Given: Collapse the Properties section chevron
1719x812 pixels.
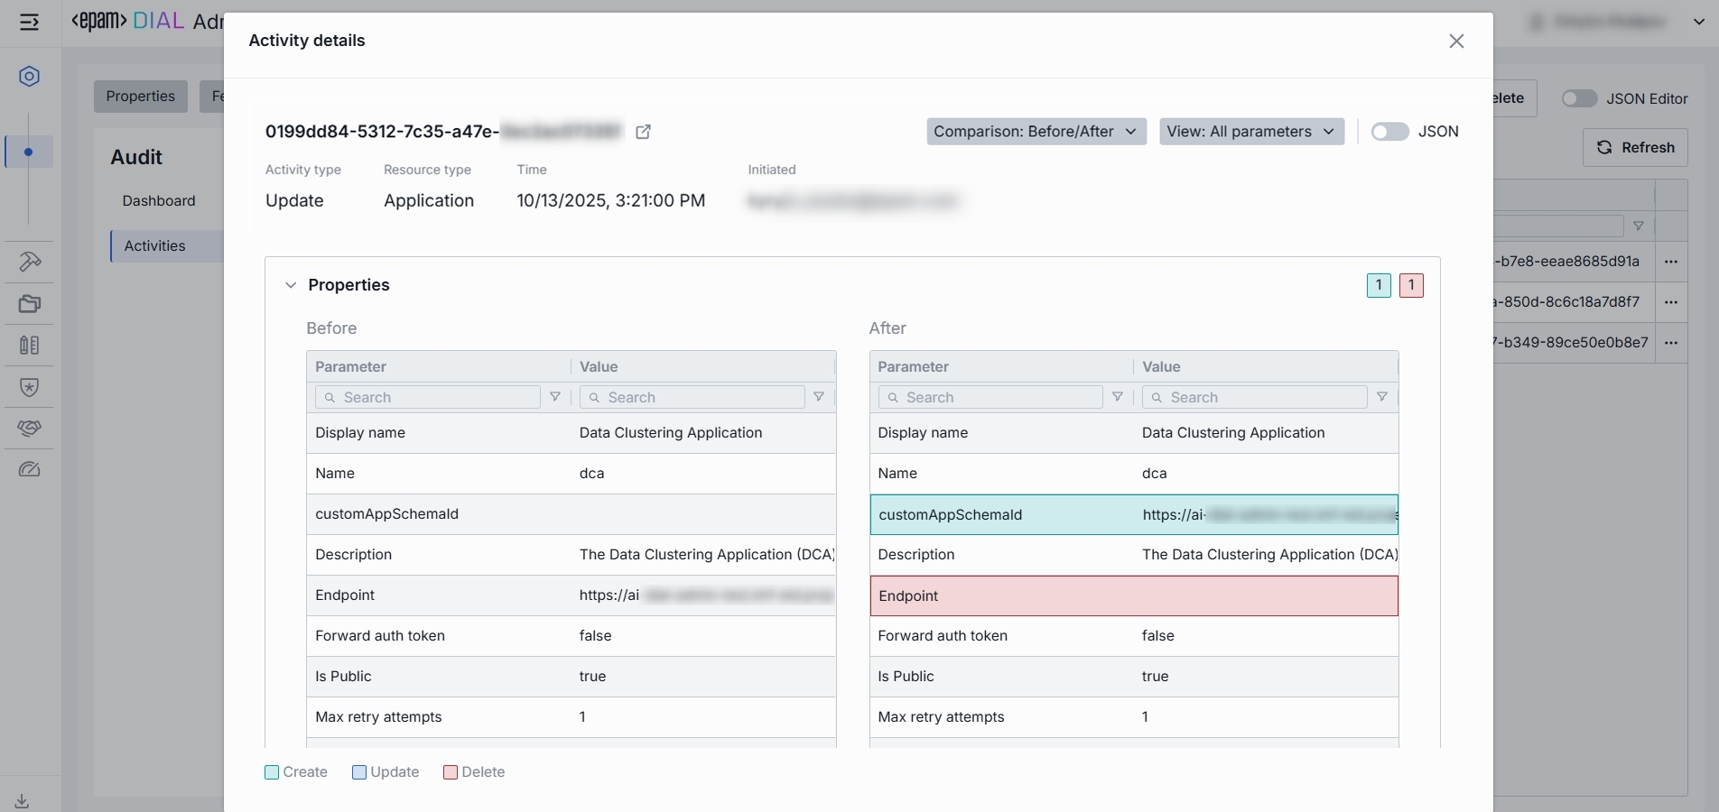Looking at the screenshot, I should (291, 285).
